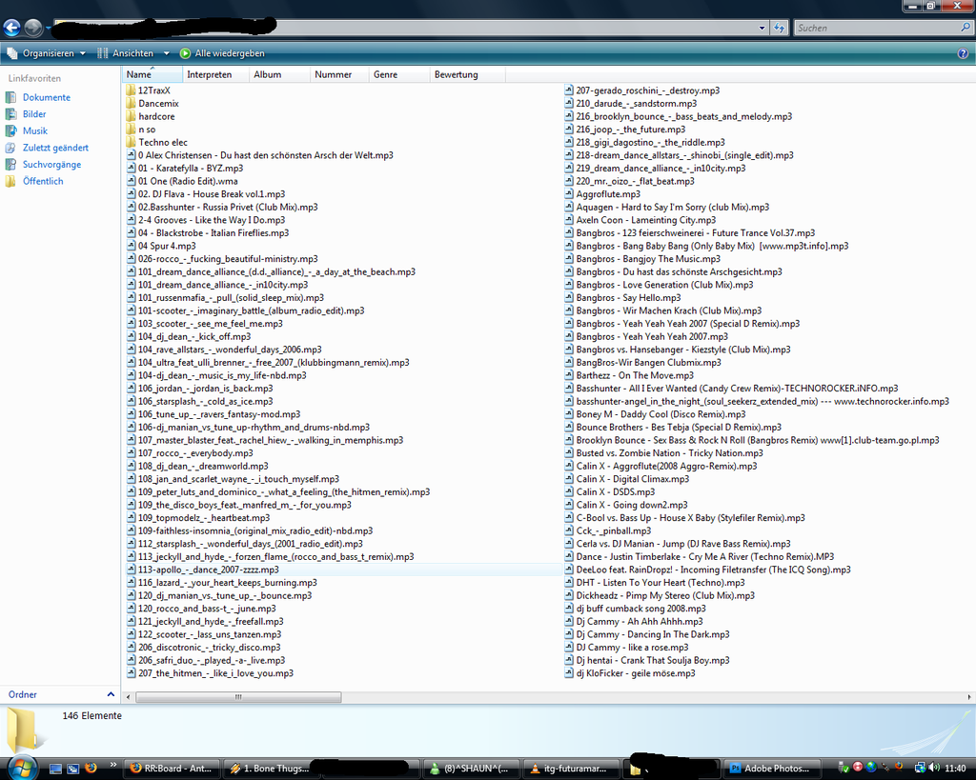This screenshot has width=976, height=780.
Task: Click the scrollbar right arrow
Action: pyautogui.click(x=969, y=697)
